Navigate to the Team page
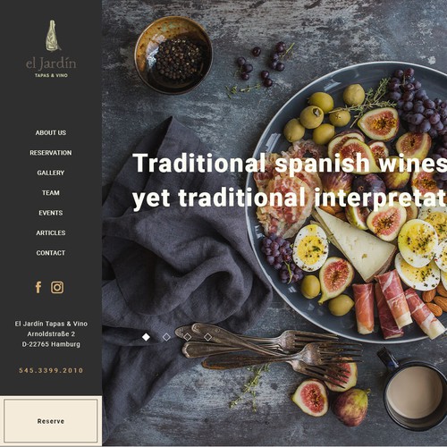The width and height of the screenshot is (447, 447). pos(51,193)
